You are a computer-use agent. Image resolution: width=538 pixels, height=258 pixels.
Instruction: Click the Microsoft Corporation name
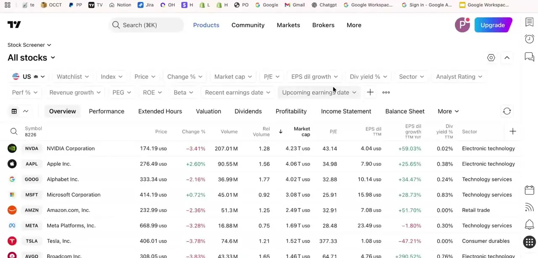pos(74,195)
